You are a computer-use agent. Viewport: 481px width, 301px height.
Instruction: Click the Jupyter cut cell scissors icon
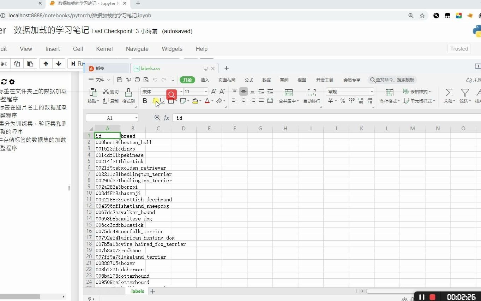(x=4, y=64)
